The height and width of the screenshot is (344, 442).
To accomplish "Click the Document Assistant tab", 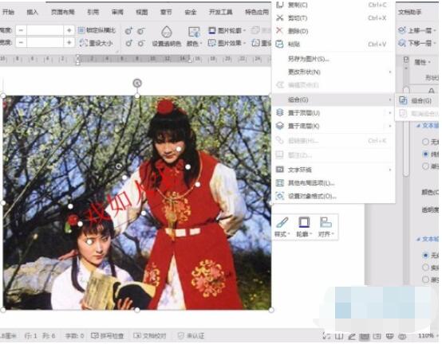I will coord(410,12).
